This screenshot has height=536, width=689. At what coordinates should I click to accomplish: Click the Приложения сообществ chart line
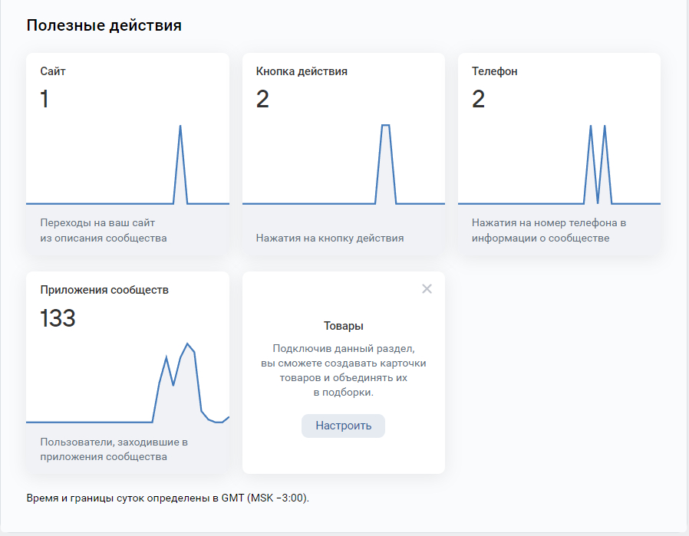pyautogui.click(x=187, y=345)
